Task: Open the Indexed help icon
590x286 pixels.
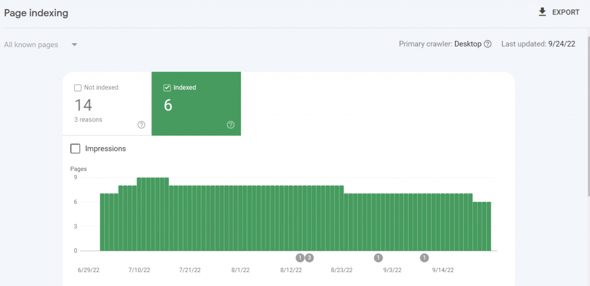Action: 230,125
